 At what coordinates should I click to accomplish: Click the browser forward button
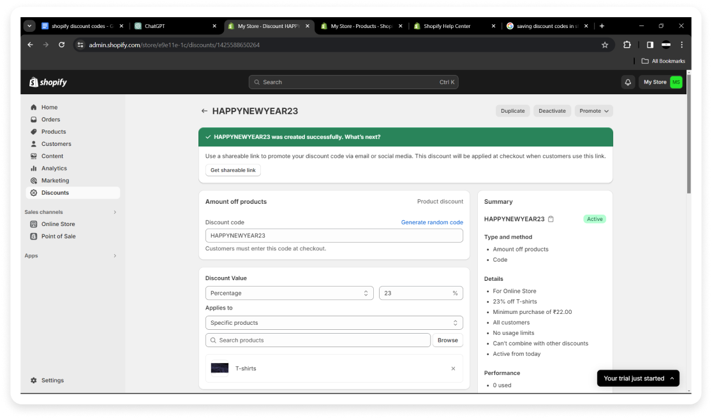click(x=46, y=45)
